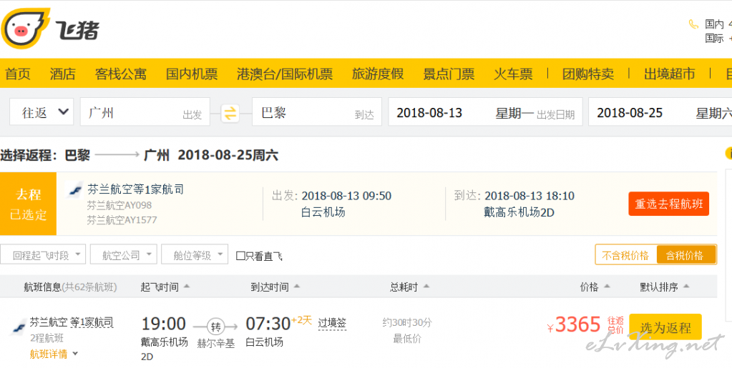Open 景点门票 navigation item
This screenshot has height=368, width=732.
(x=449, y=74)
